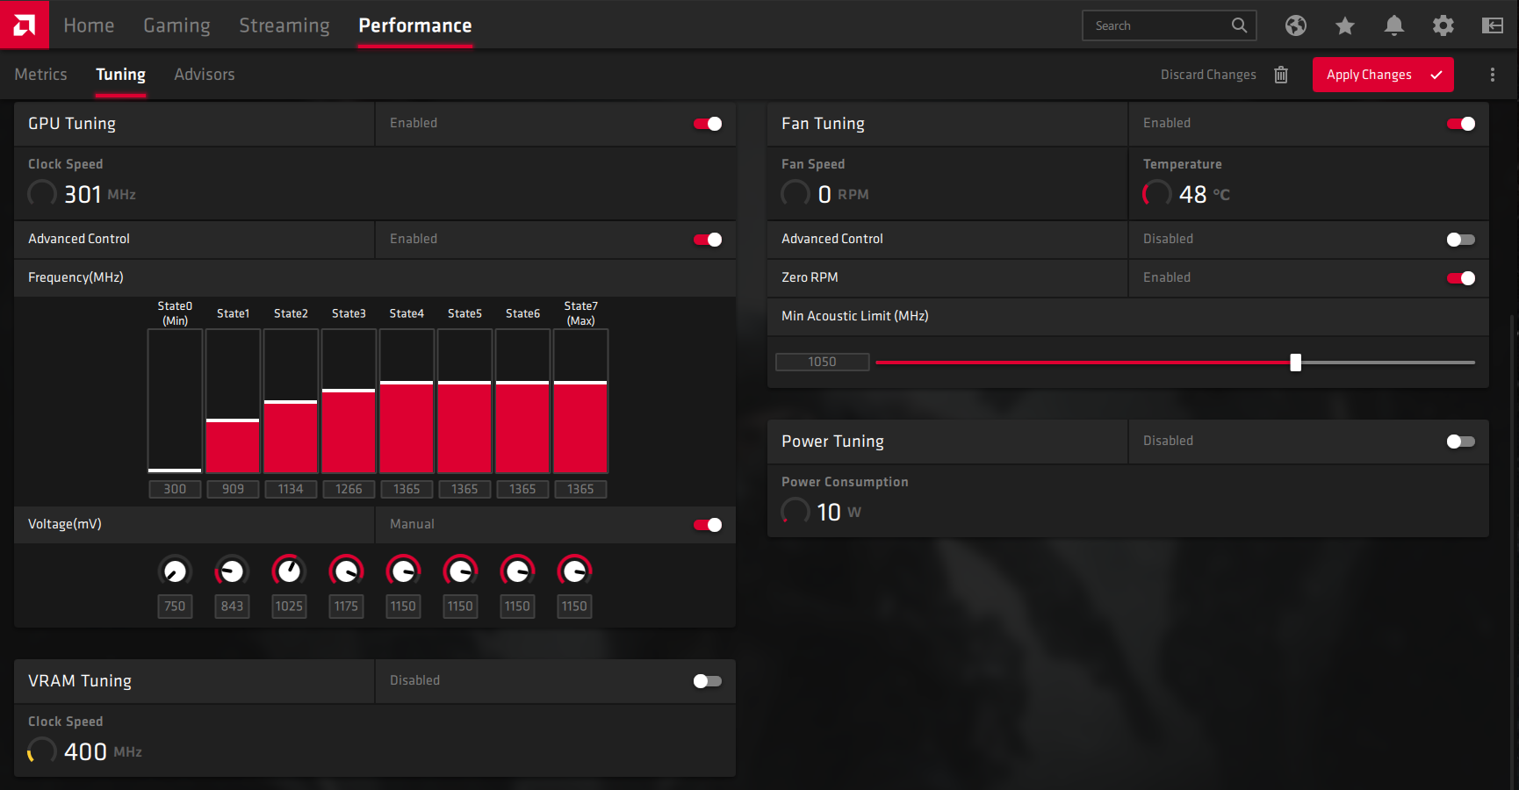Viewport: 1519px width, 790px height.
Task: Click the sidebar panel layout icon
Action: 1492,25
